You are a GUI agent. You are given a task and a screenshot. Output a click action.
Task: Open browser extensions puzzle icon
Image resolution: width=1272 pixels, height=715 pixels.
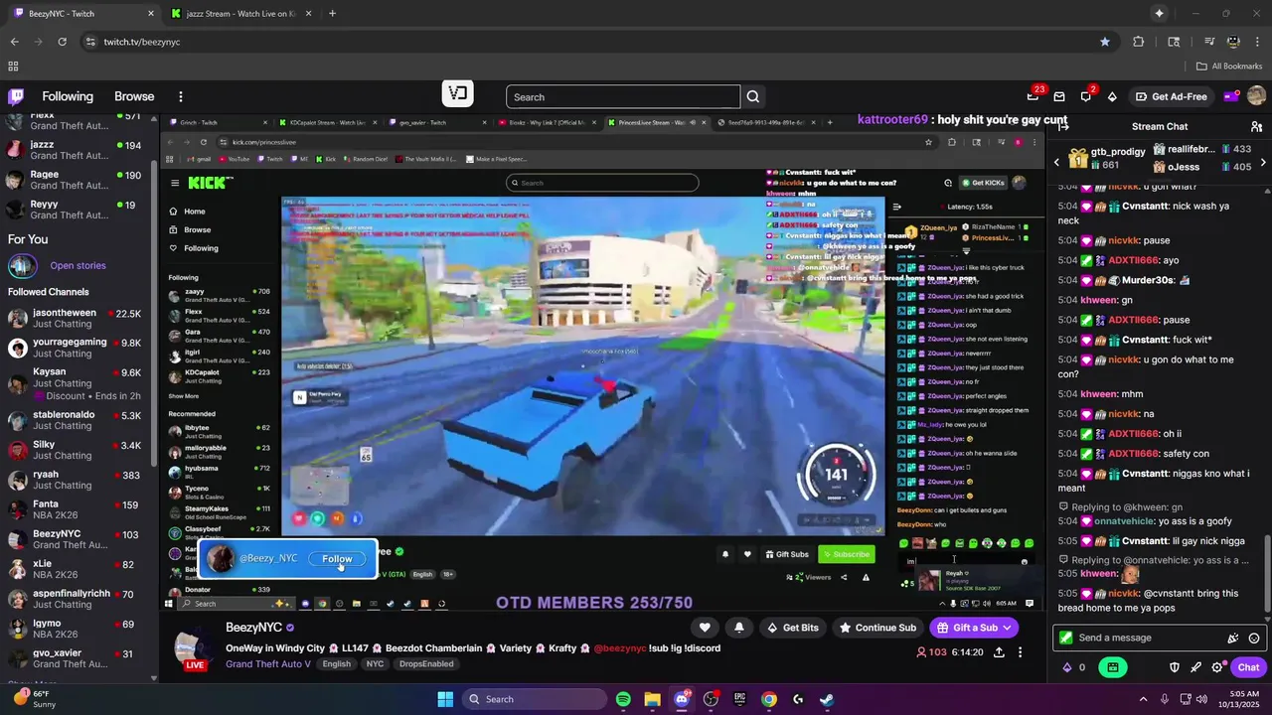coord(1138,42)
